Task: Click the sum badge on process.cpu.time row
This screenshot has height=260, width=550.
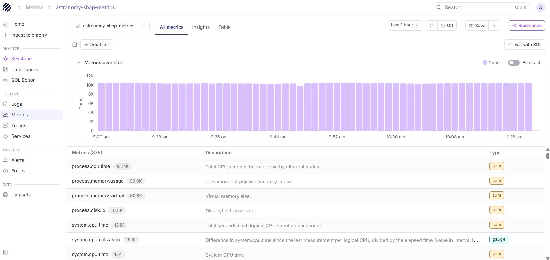Action: point(497,166)
